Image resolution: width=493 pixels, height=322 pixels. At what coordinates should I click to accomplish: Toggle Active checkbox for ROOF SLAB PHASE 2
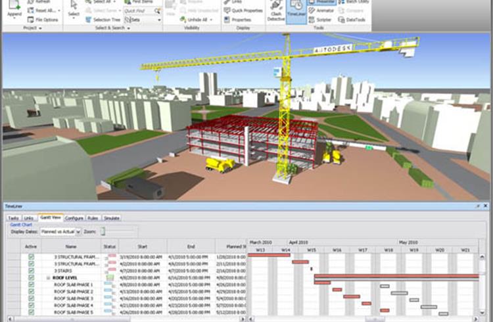[31, 292]
